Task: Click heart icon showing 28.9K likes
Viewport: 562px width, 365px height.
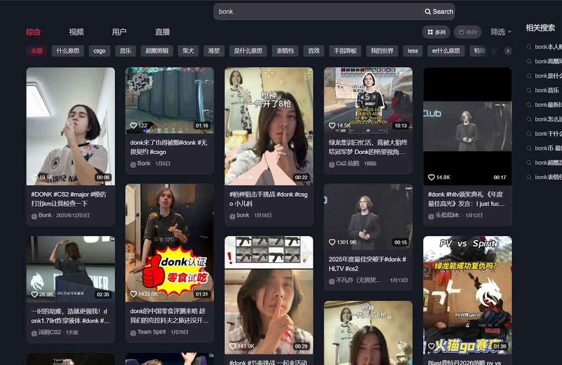Action: [35, 294]
